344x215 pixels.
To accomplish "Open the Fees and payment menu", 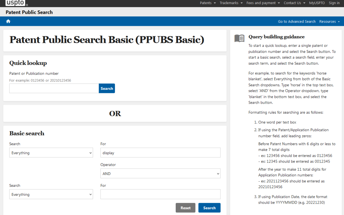I will pyautogui.click(x=263, y=3).
